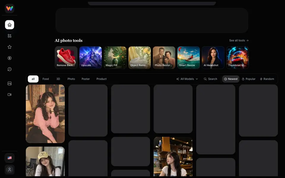
Task: Open the Smart Resize tool card
Action: [189, 58]
